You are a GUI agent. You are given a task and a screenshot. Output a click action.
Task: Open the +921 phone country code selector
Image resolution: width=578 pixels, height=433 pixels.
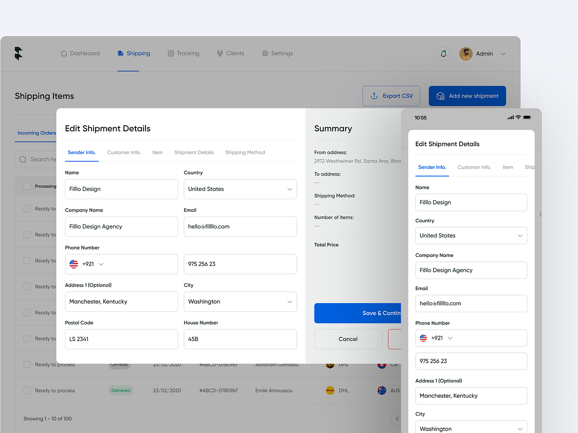tap(87, 264)
